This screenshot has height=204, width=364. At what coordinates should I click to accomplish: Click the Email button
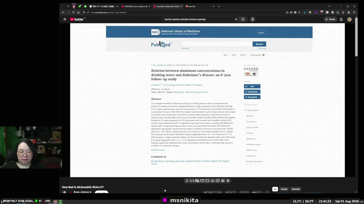click(233, 55)
